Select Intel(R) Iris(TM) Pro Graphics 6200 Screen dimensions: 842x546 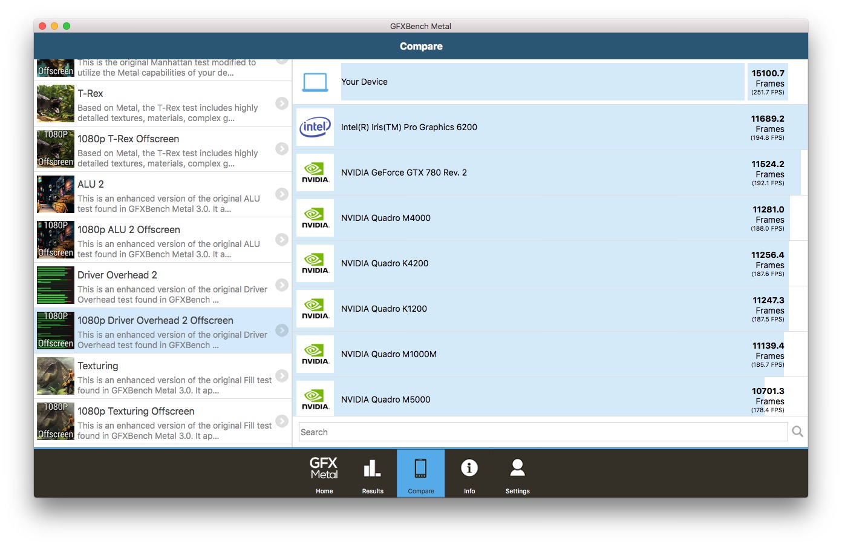pyautogui.click(x=409, y=127)
